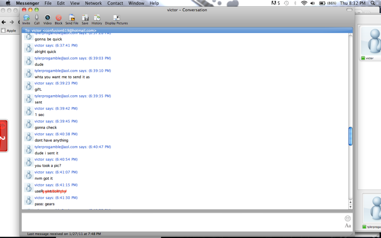Open the Contact menu
Screen dimensions: 381x238
click(115, 3)
